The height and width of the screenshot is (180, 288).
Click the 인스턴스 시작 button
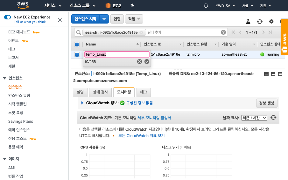tap(85, 19)
